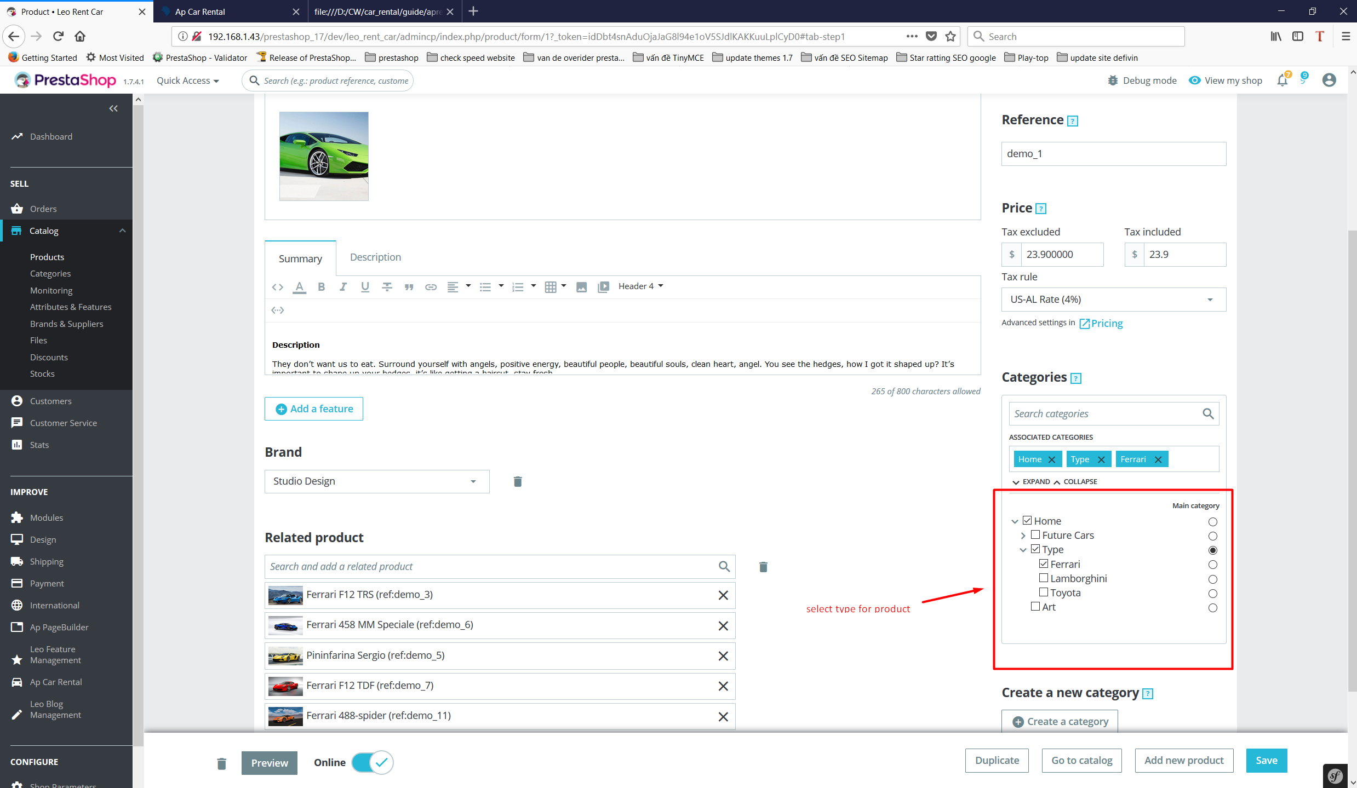Click the bold formatting icon
Screen dimensions: 1357x788
click(321, 286)
